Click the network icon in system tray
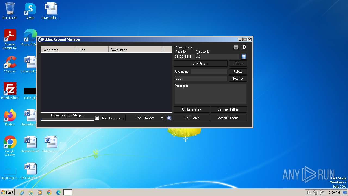 tap(316, 192)
